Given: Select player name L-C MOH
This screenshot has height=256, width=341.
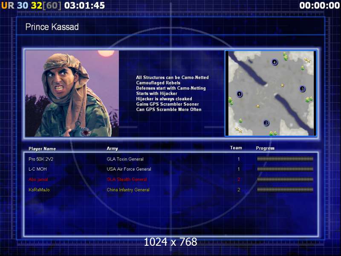Looking at the screenshot, I should coord(38,169).
